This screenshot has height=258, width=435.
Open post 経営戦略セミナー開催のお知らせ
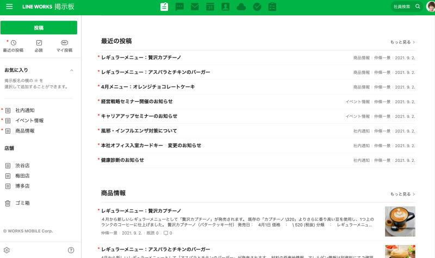[x=136, y=102]
